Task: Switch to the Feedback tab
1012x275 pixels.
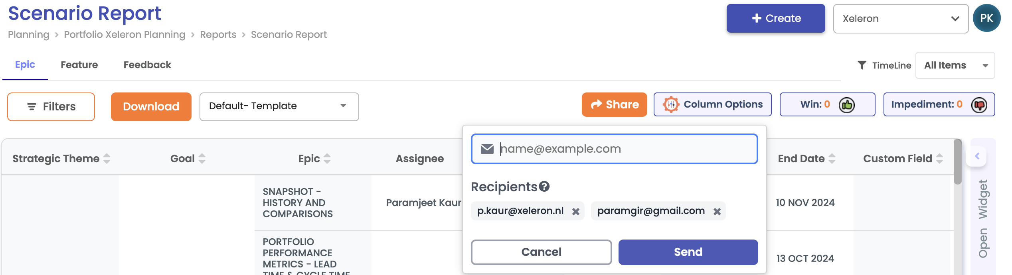Action: [x=147, y=65]
